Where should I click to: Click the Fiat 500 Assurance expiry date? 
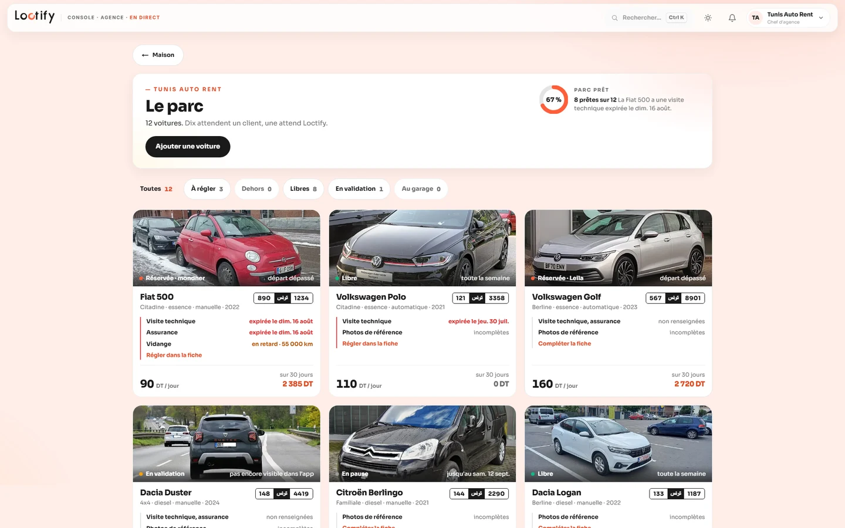pyautogui.click(x=281, y=333)
